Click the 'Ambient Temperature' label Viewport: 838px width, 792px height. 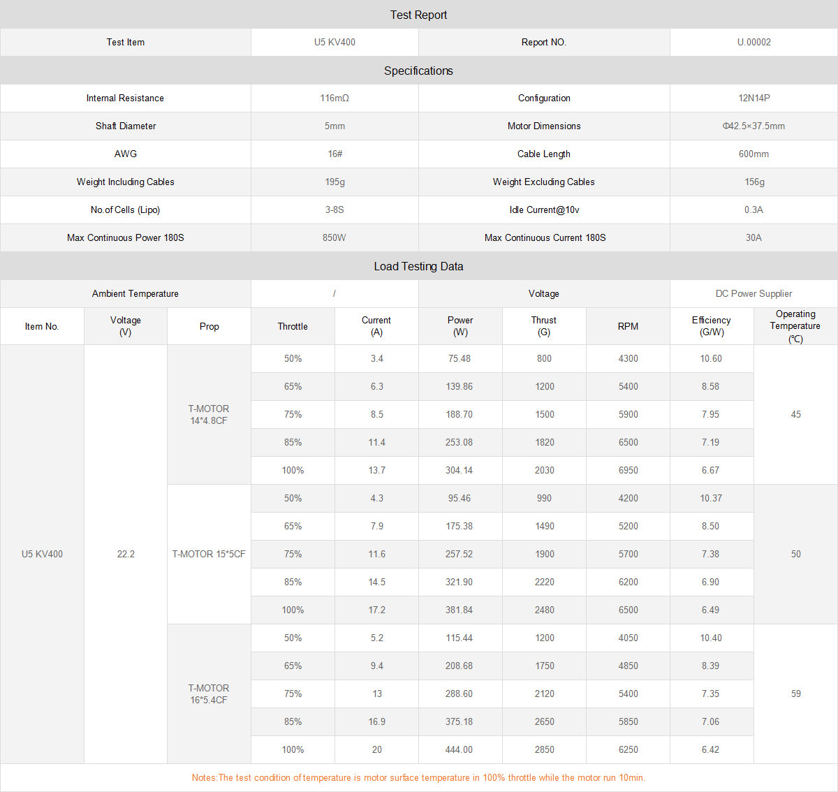pyautogui.click(x=135, y=293)
